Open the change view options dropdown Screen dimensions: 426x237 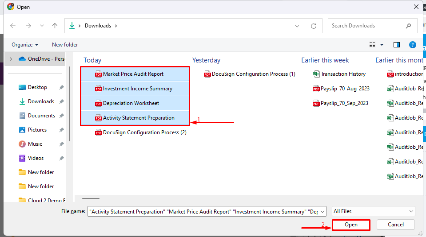(x=382, y=45)
